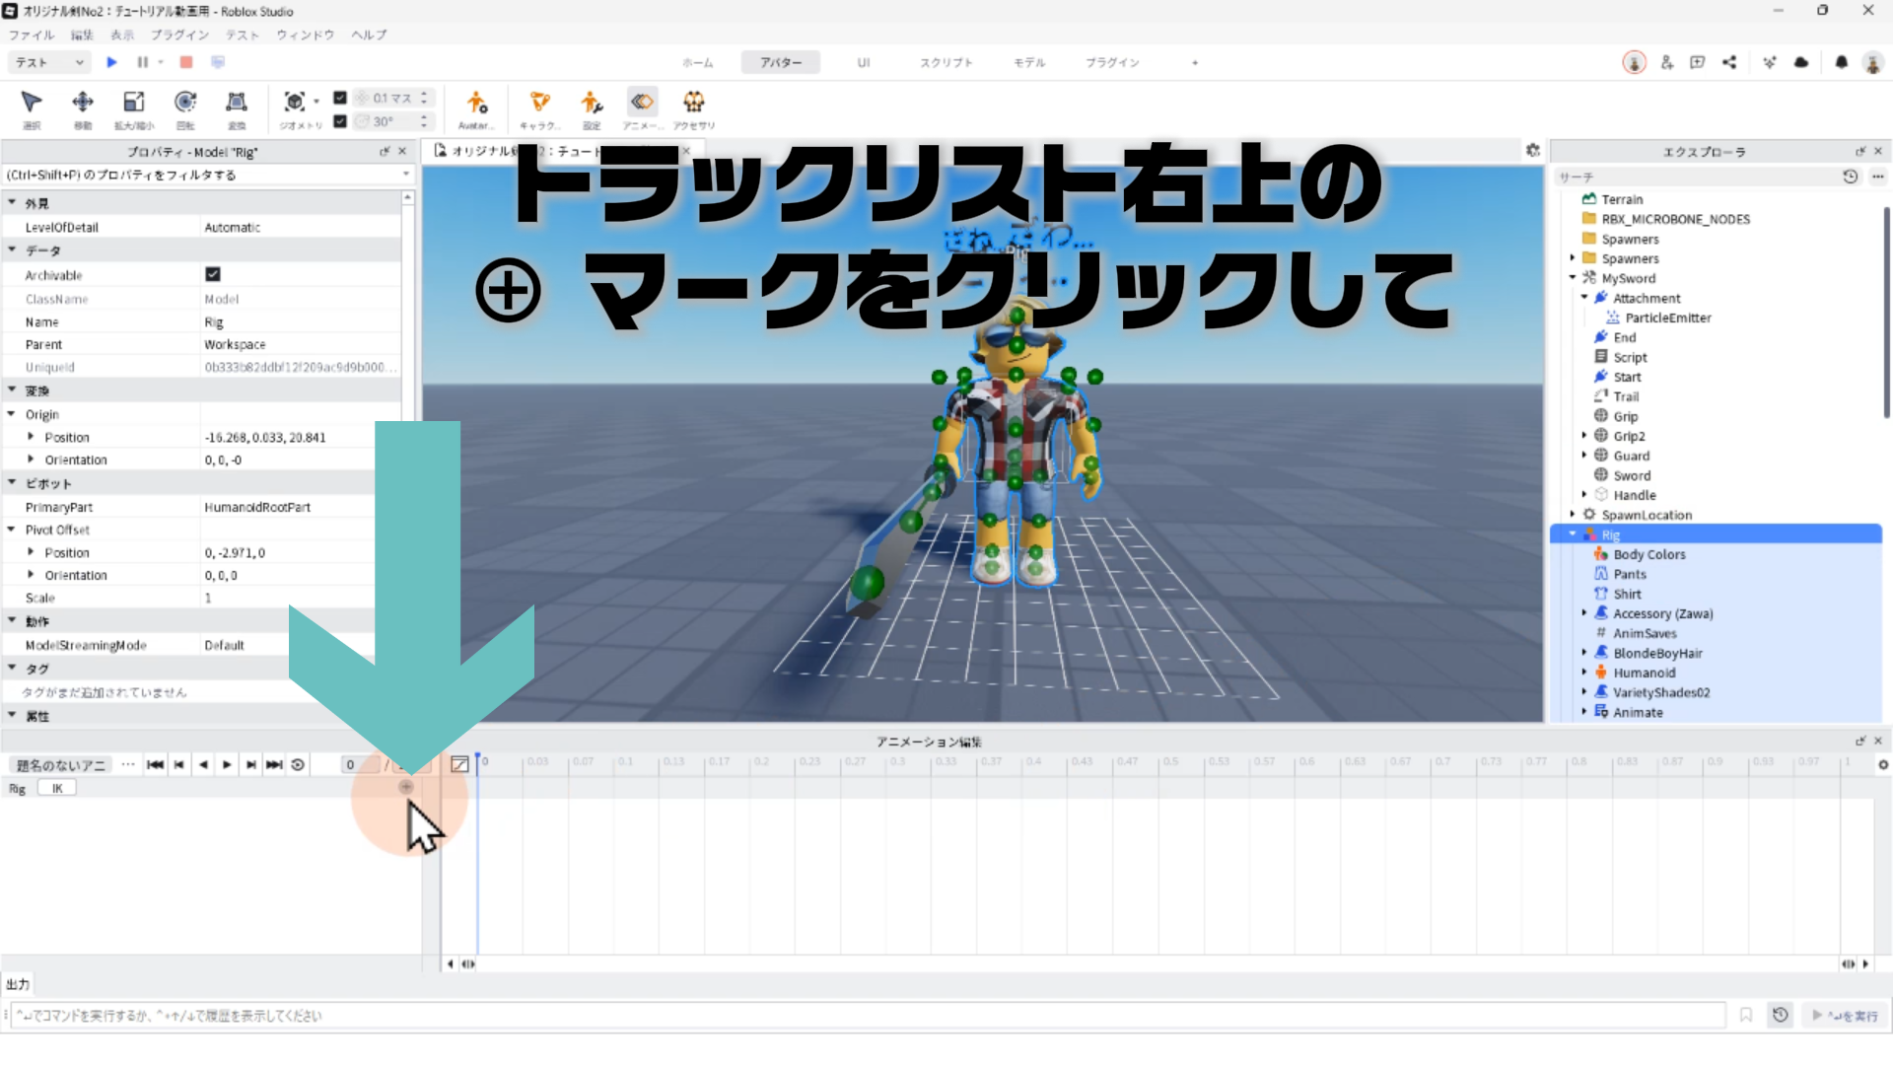1893x1065 pixels.
Task: Open the Accessory (アクセサリ) tool
Action: click(x=694, y=103)
